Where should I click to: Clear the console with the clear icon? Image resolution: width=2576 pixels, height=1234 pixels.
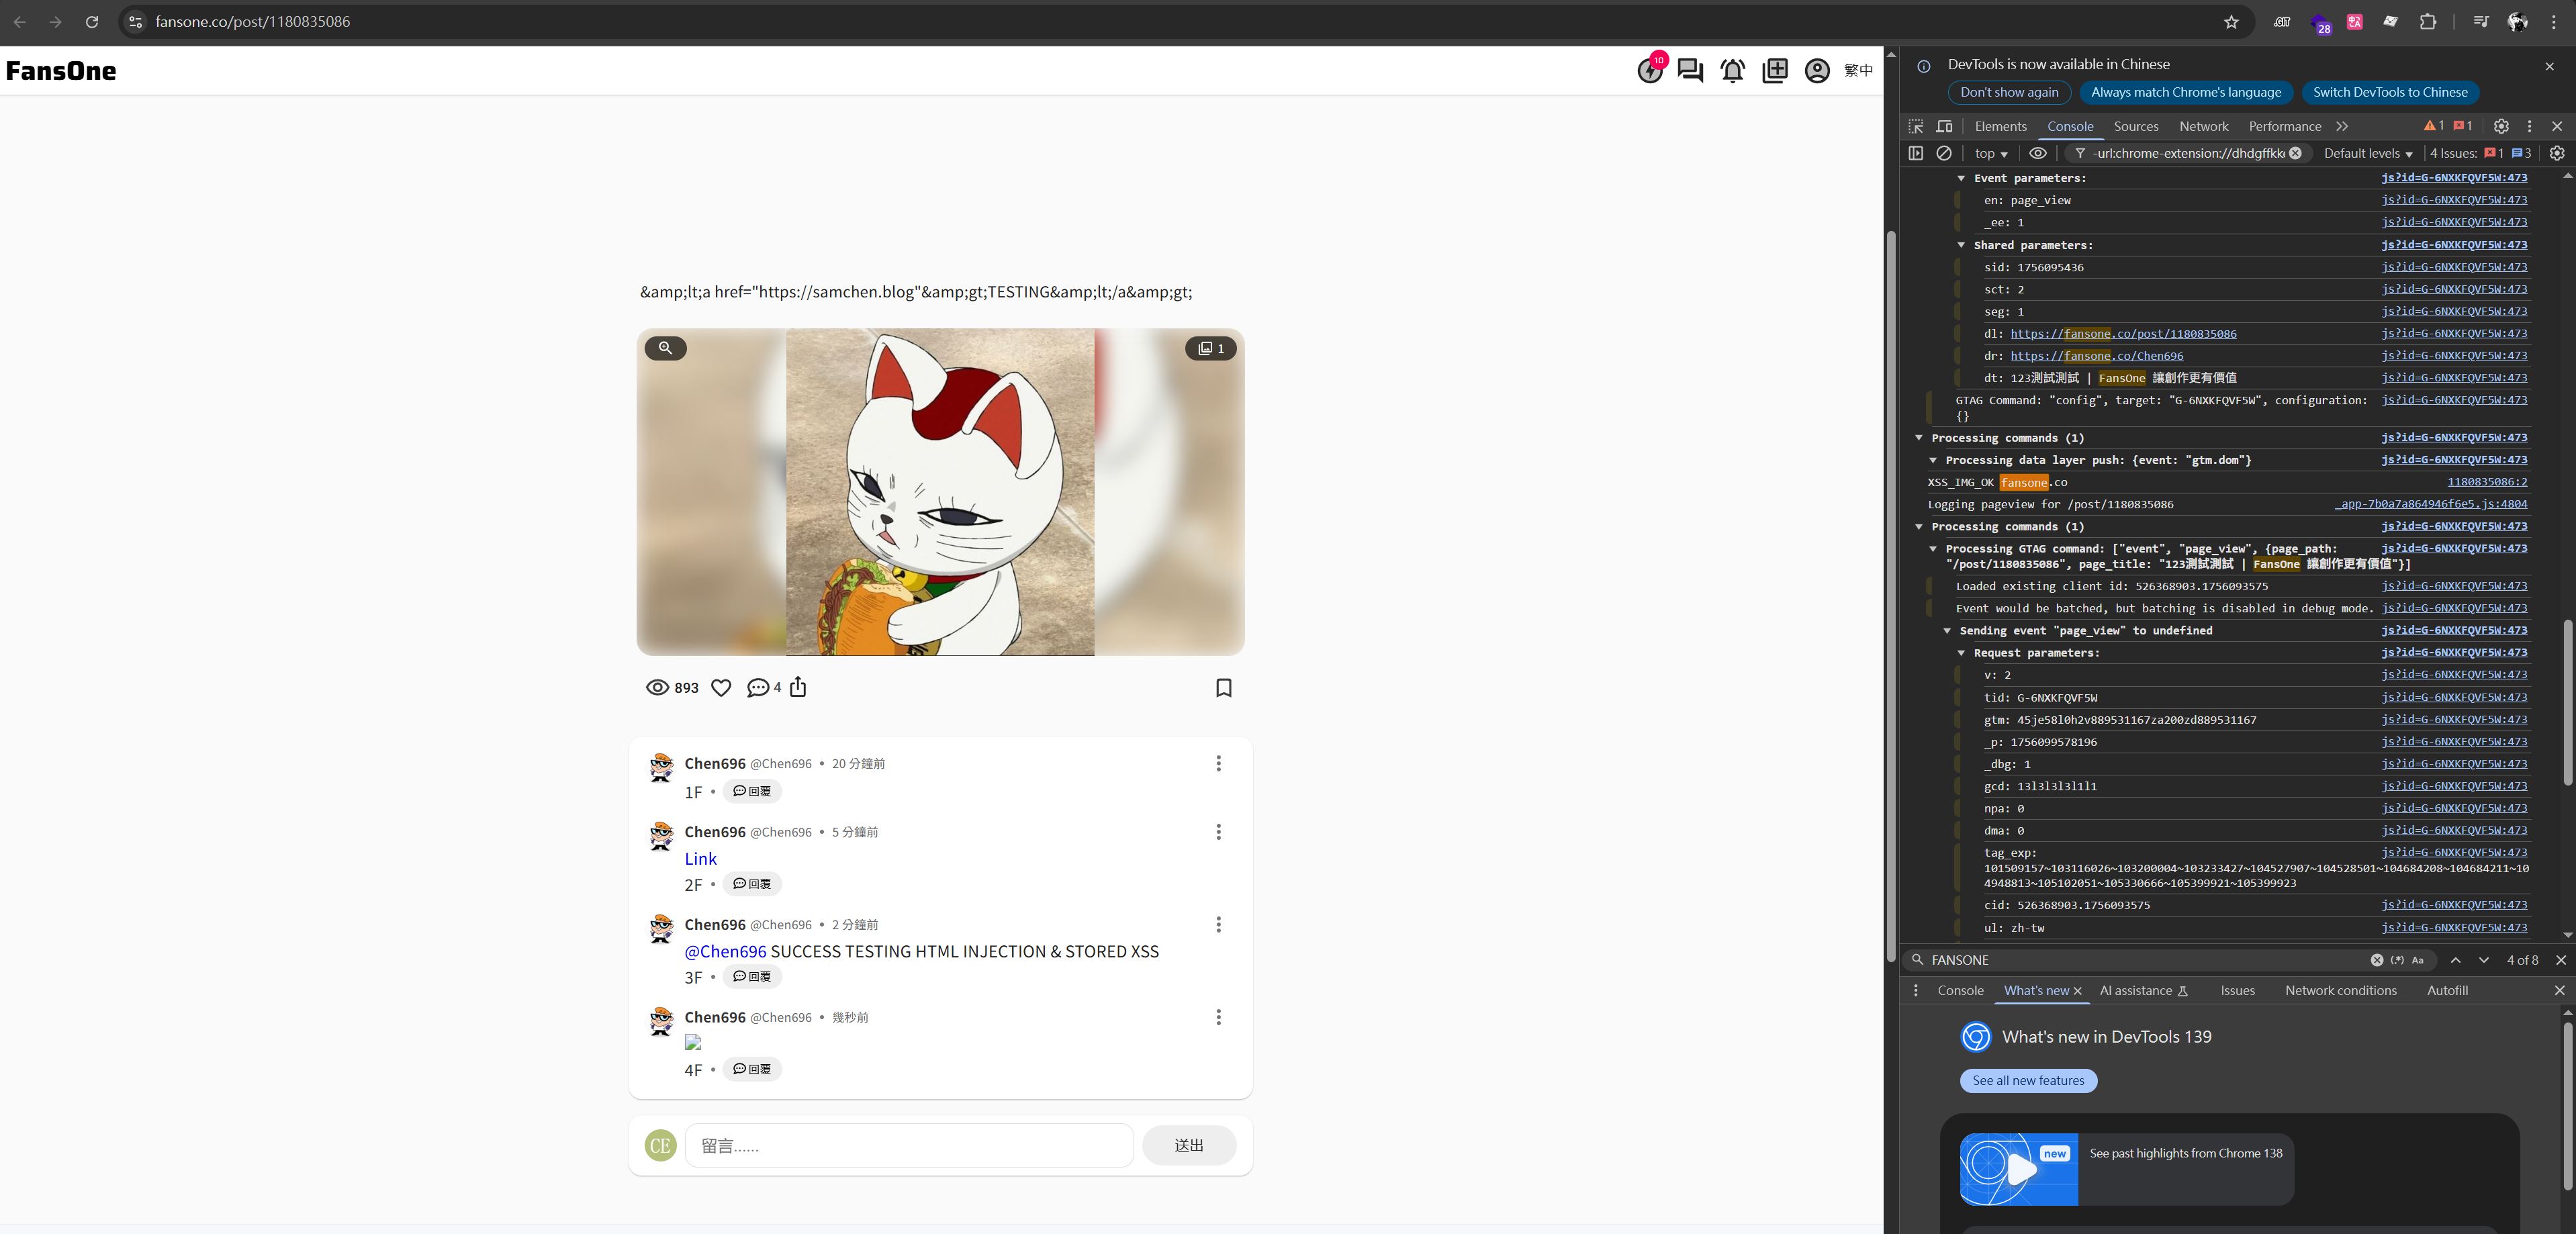tap(1944, 153)
